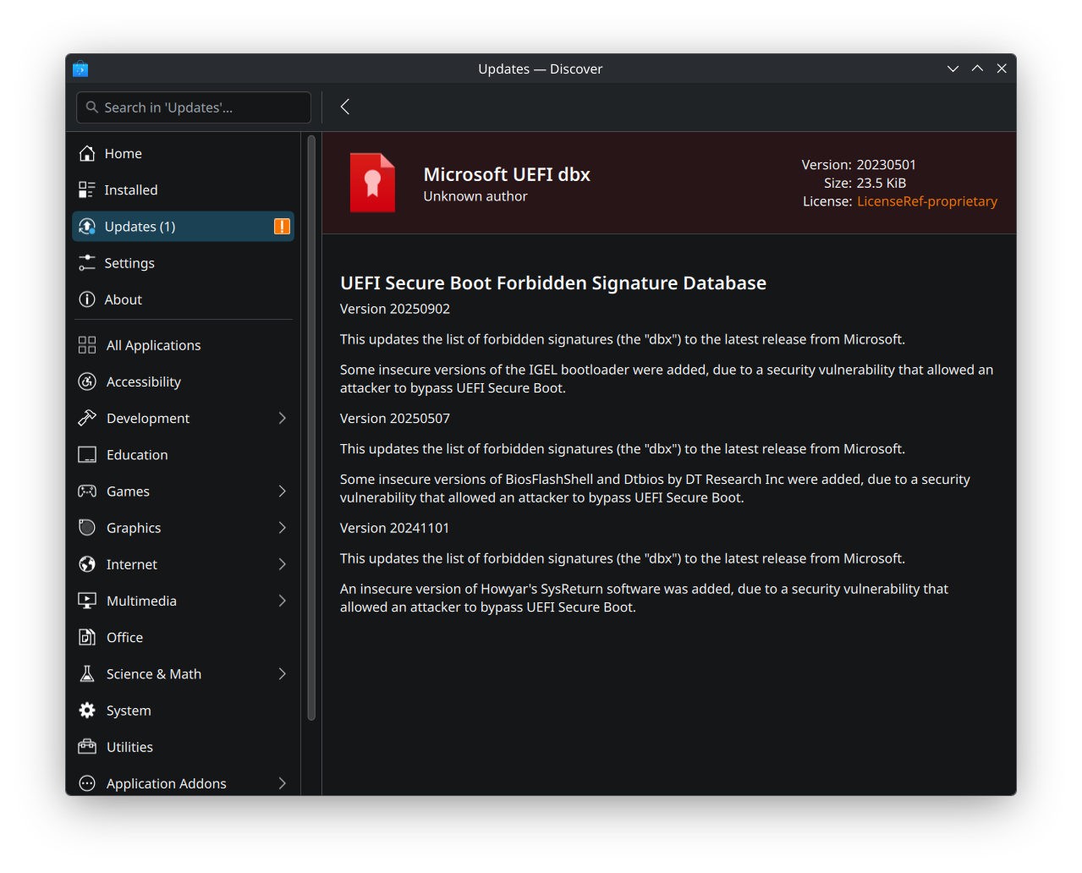This screenshot has width=1082, height=873.
Task: Expand the Science & Math submenu arrow
Action: pos(283,674)
